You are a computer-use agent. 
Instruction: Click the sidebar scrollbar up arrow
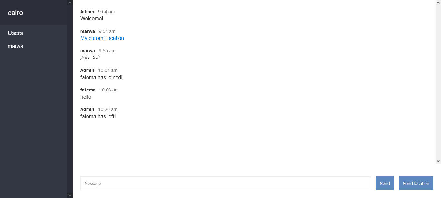click(70, 3)
